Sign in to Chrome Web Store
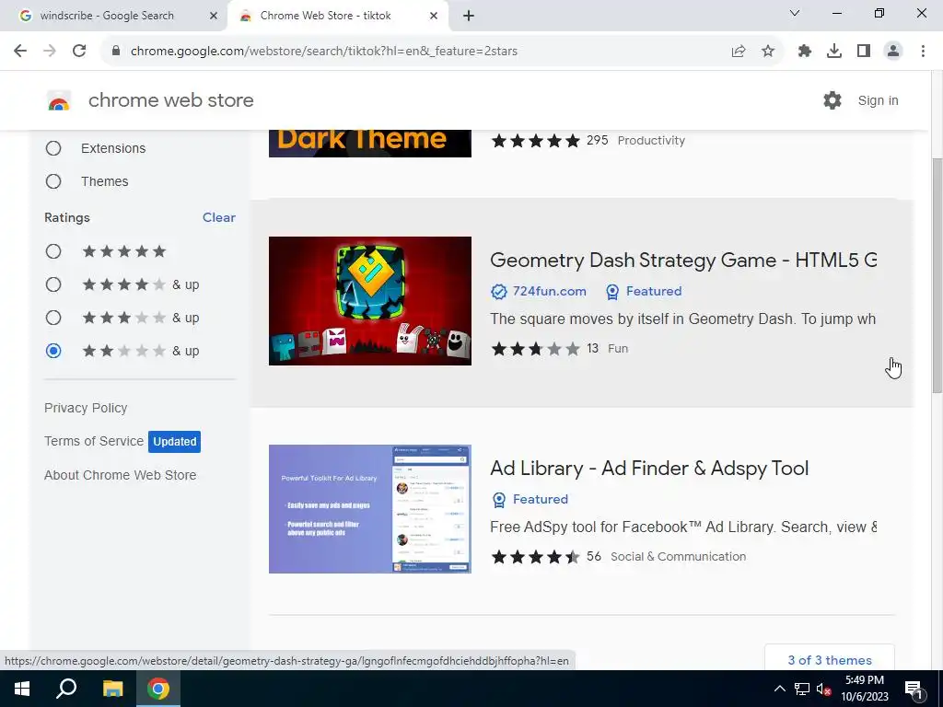Screen dimensions: 943x707 point(878,101)
